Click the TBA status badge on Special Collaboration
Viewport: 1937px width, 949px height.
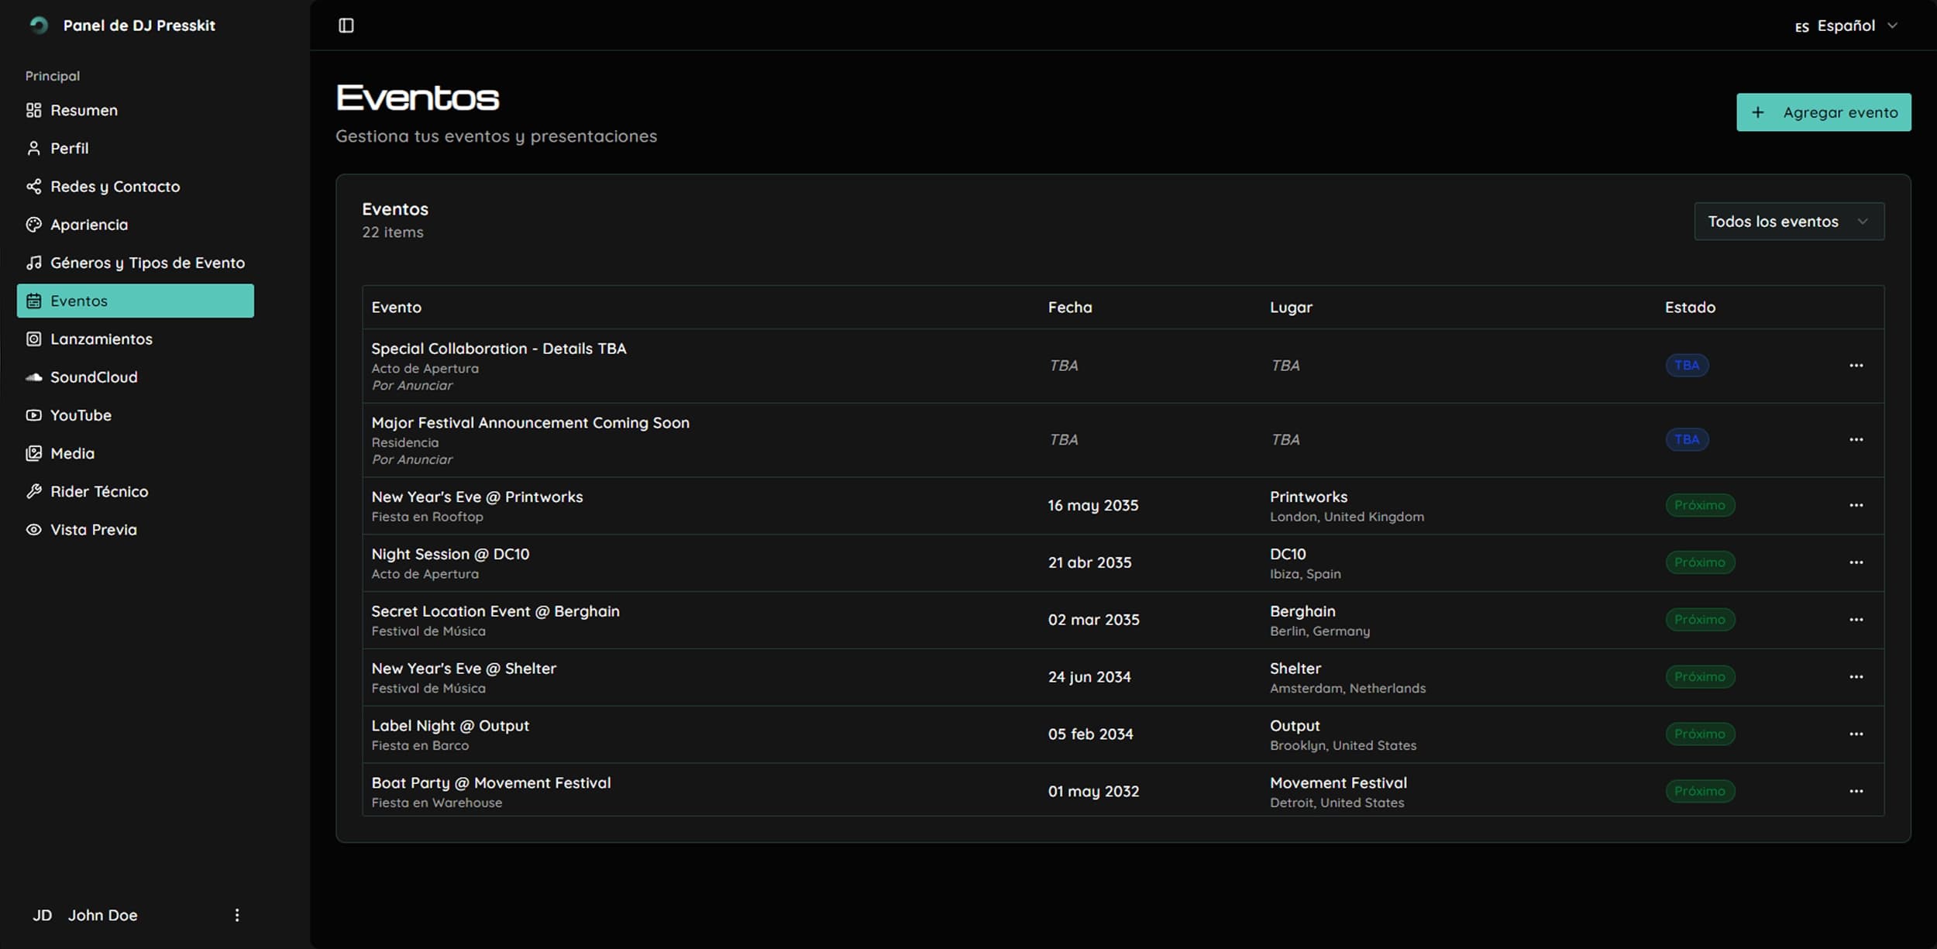[x=1687, y=364]
